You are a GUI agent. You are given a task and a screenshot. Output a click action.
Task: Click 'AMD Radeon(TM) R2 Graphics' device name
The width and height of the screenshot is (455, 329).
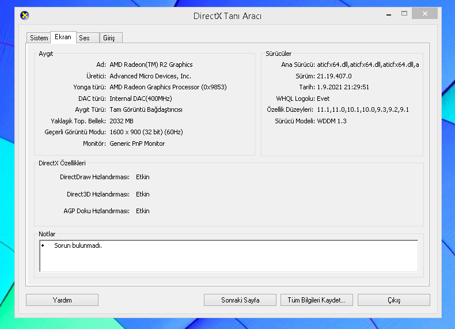click(151, 65)
